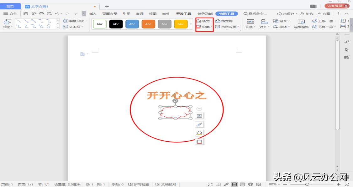Click the rotate handle above the cloud shape
The height and width of the screenshot is (187, 353).
pyautogui.click(x=175, y=101)
